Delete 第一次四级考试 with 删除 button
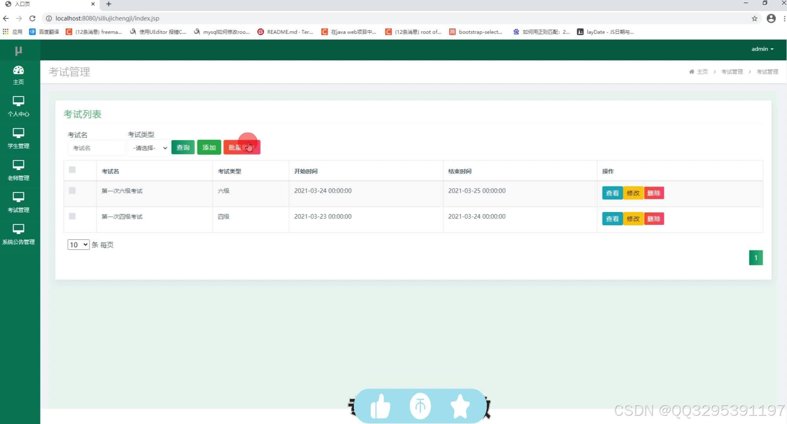The image size is (787, 424). coord(654,219)
